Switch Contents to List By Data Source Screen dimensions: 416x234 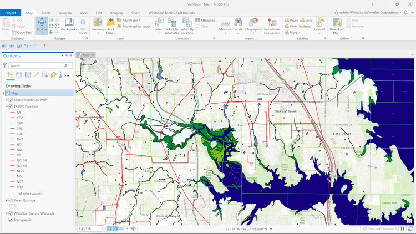point(19,75)
